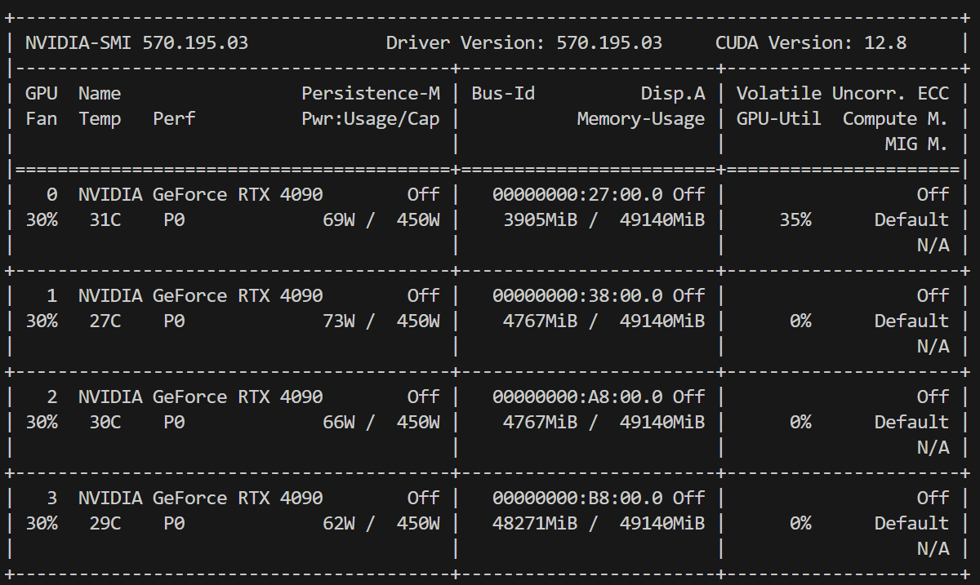Screen dimensions: 980x585
Task: Click NVIDIA GeForce RTX 4090 name of GPU 3
Action: tap(201, 499)
